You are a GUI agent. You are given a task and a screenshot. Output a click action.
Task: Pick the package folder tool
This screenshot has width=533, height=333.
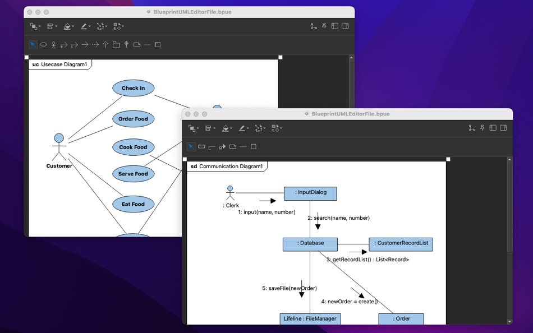116,44
